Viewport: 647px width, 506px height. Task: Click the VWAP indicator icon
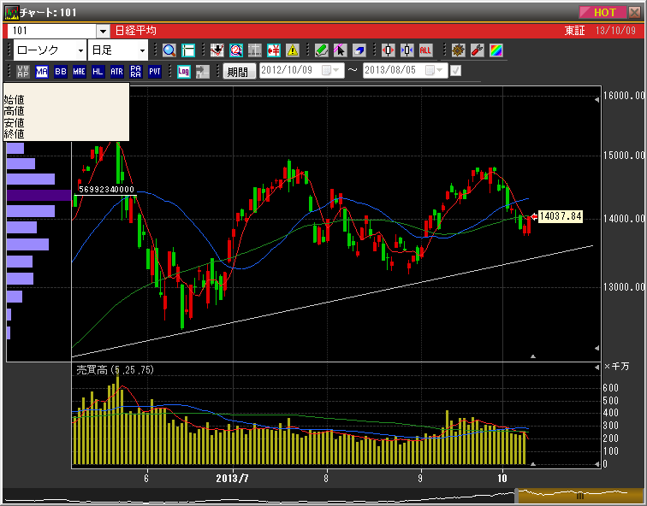(23, 72)
